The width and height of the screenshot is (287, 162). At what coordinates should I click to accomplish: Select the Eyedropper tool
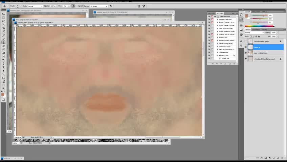[x=3, y=32]
